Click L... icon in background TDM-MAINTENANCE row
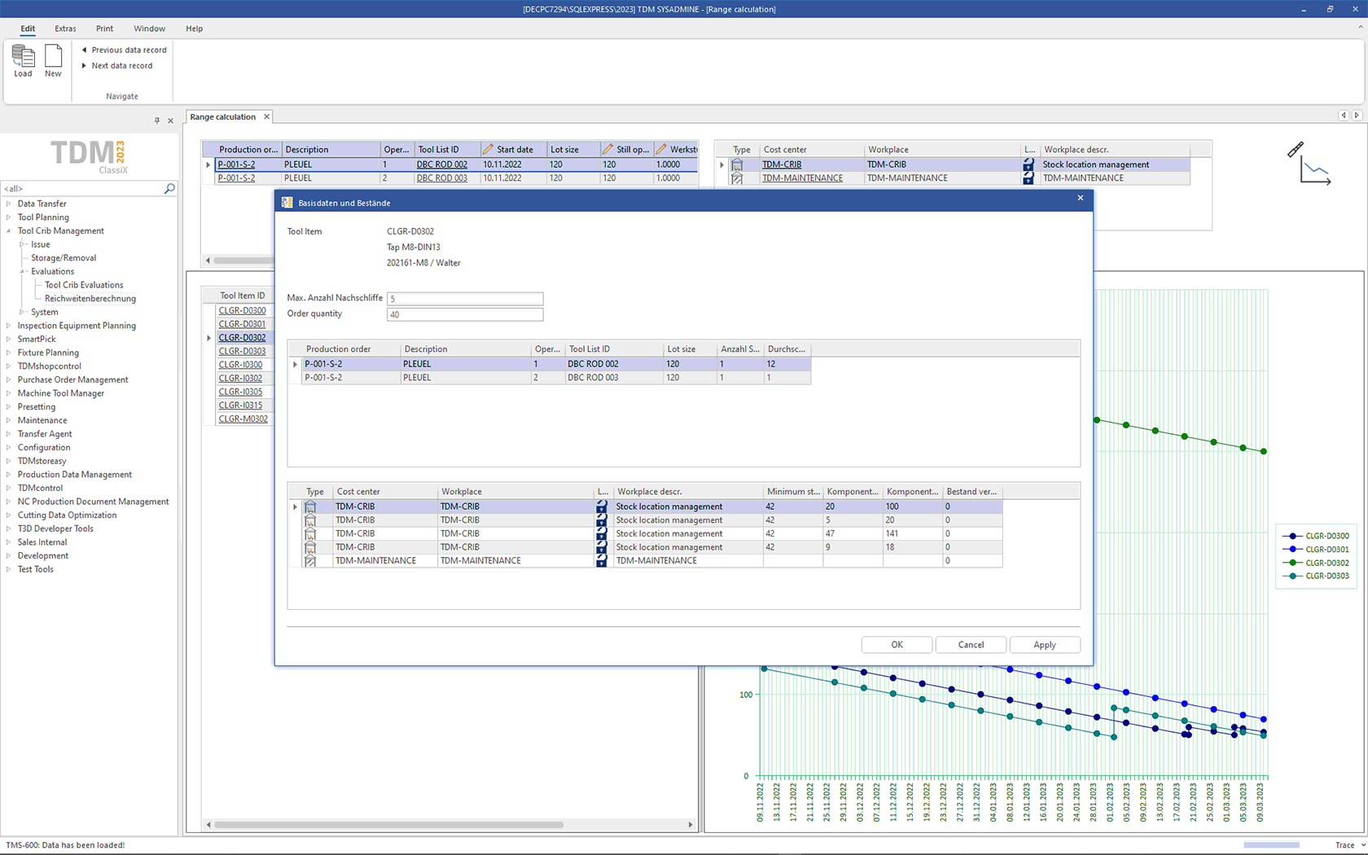Image resolution: width=1368 pixels, height=855 pixels. 1028,178
